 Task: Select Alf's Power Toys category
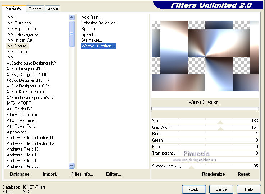(x=21, y=126)
